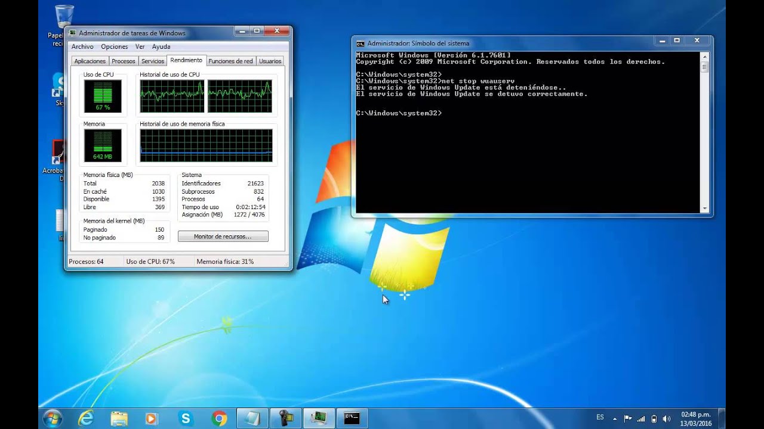
Task: Click the Memoria 642 MB gauge
Action: (x=103, y=145)
